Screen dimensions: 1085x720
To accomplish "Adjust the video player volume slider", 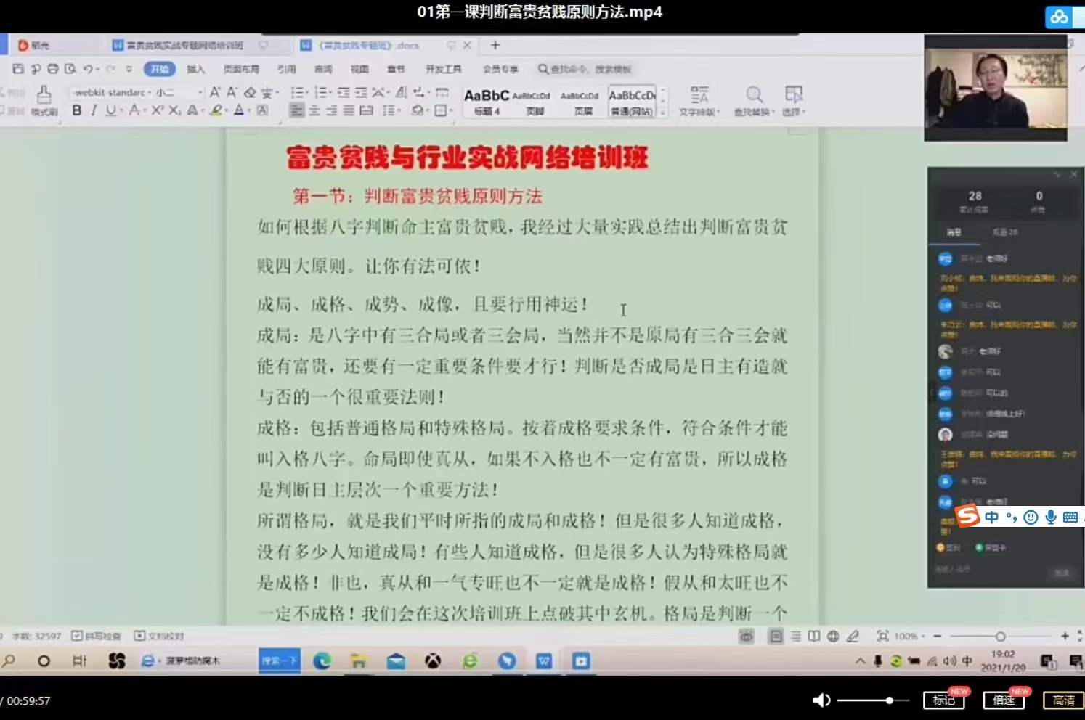I will (x=889, y=700).
